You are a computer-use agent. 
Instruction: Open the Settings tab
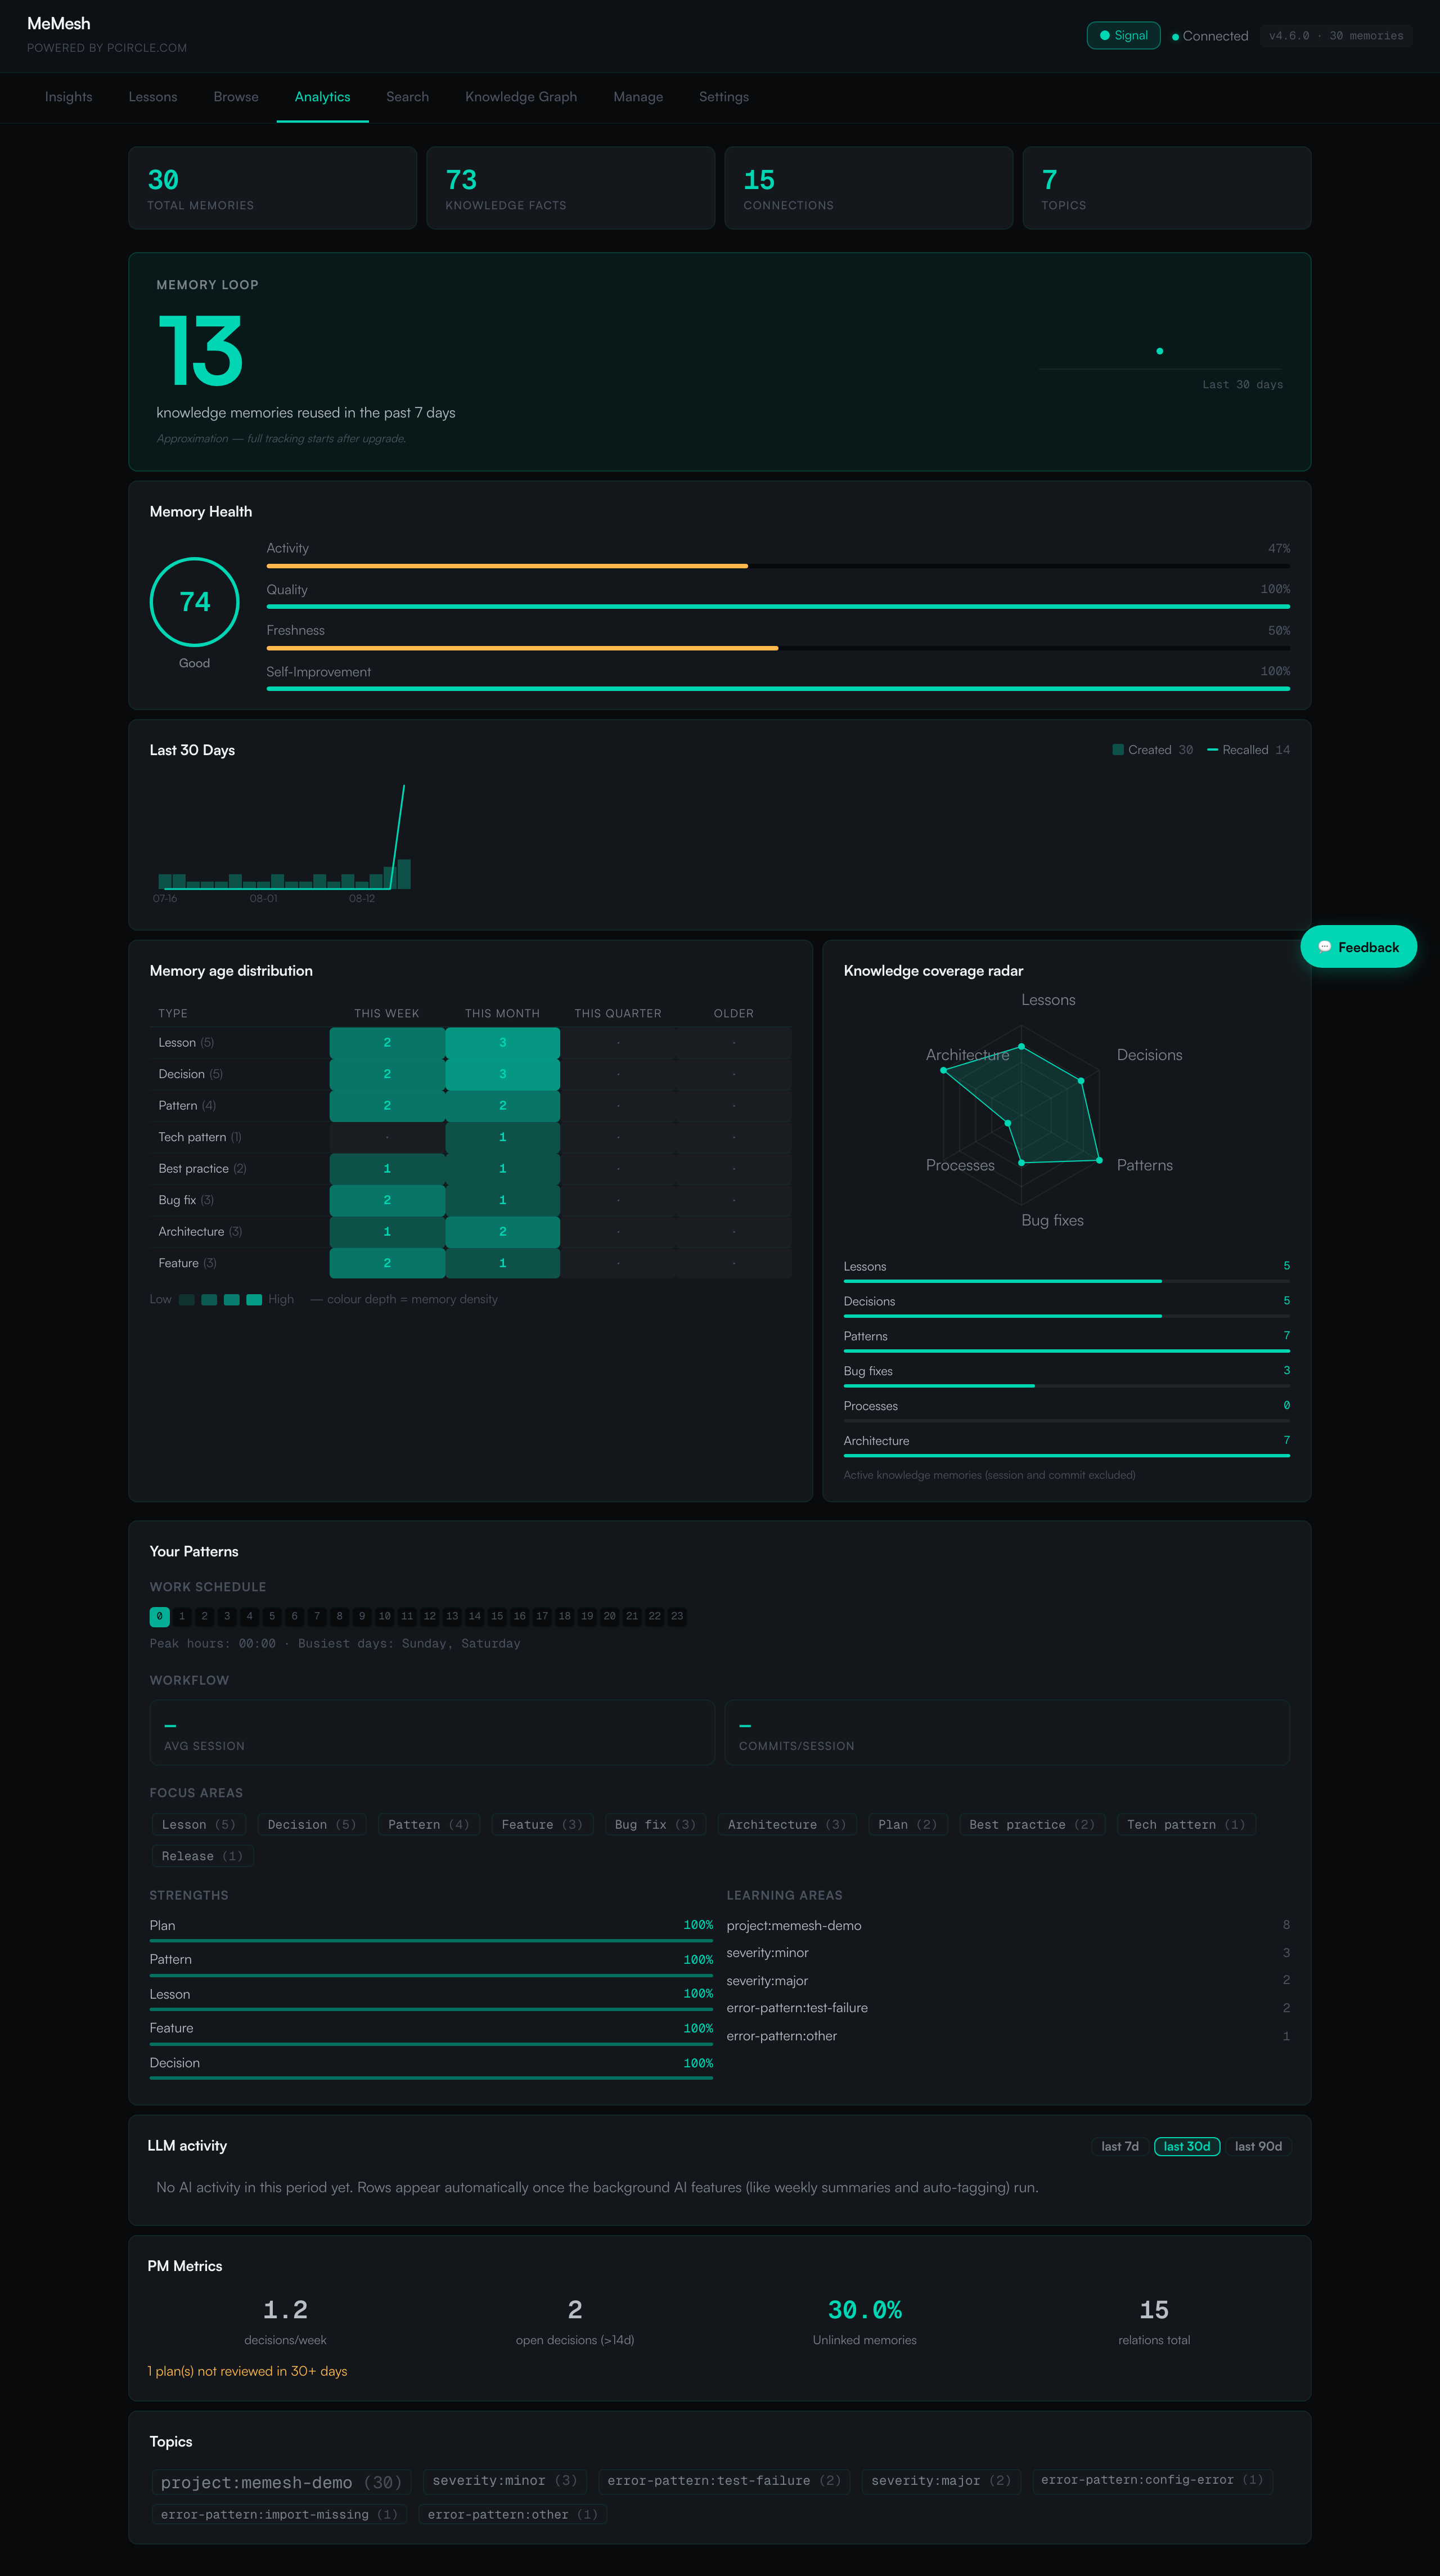click(724, 97)
